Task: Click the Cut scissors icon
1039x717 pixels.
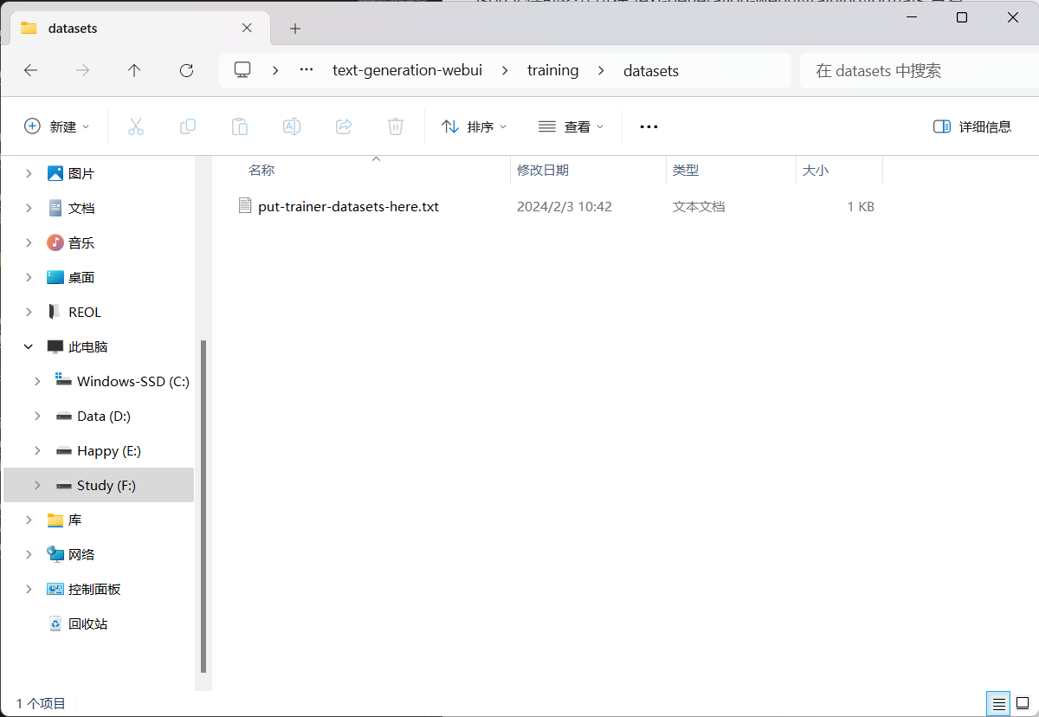Action: 136,126
